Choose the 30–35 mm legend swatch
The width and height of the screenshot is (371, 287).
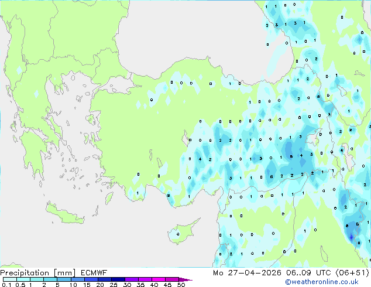point(131,279)
